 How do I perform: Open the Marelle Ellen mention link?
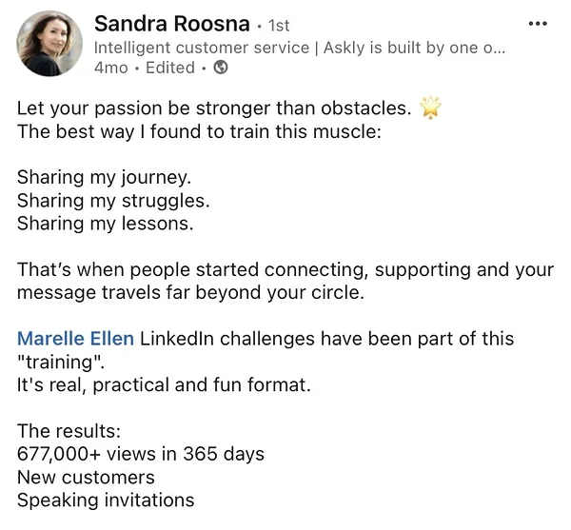pos(76,339)
